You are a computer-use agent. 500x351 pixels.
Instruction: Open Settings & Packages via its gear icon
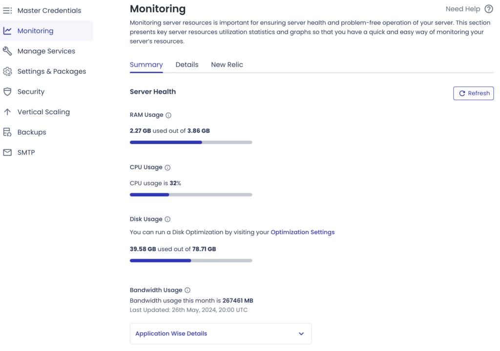7,71
